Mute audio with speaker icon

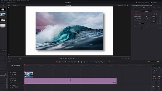[149, 62]
